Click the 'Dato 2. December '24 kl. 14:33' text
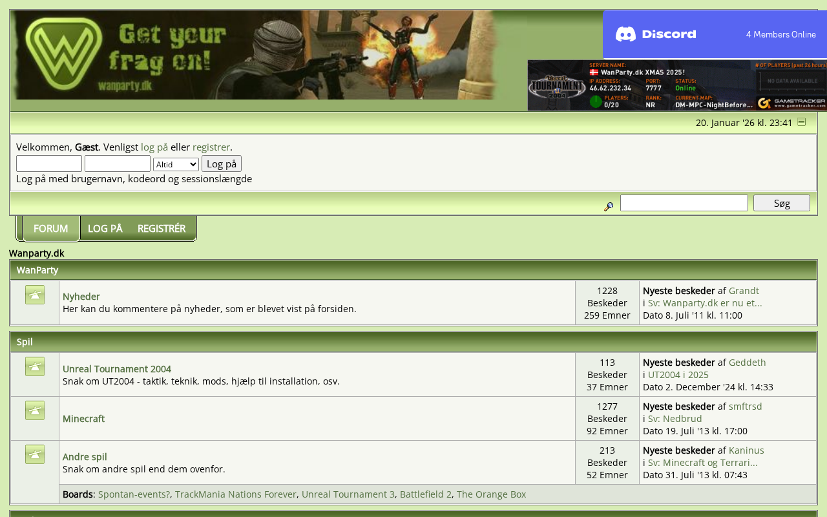827x517 pixels. [708, 387]
